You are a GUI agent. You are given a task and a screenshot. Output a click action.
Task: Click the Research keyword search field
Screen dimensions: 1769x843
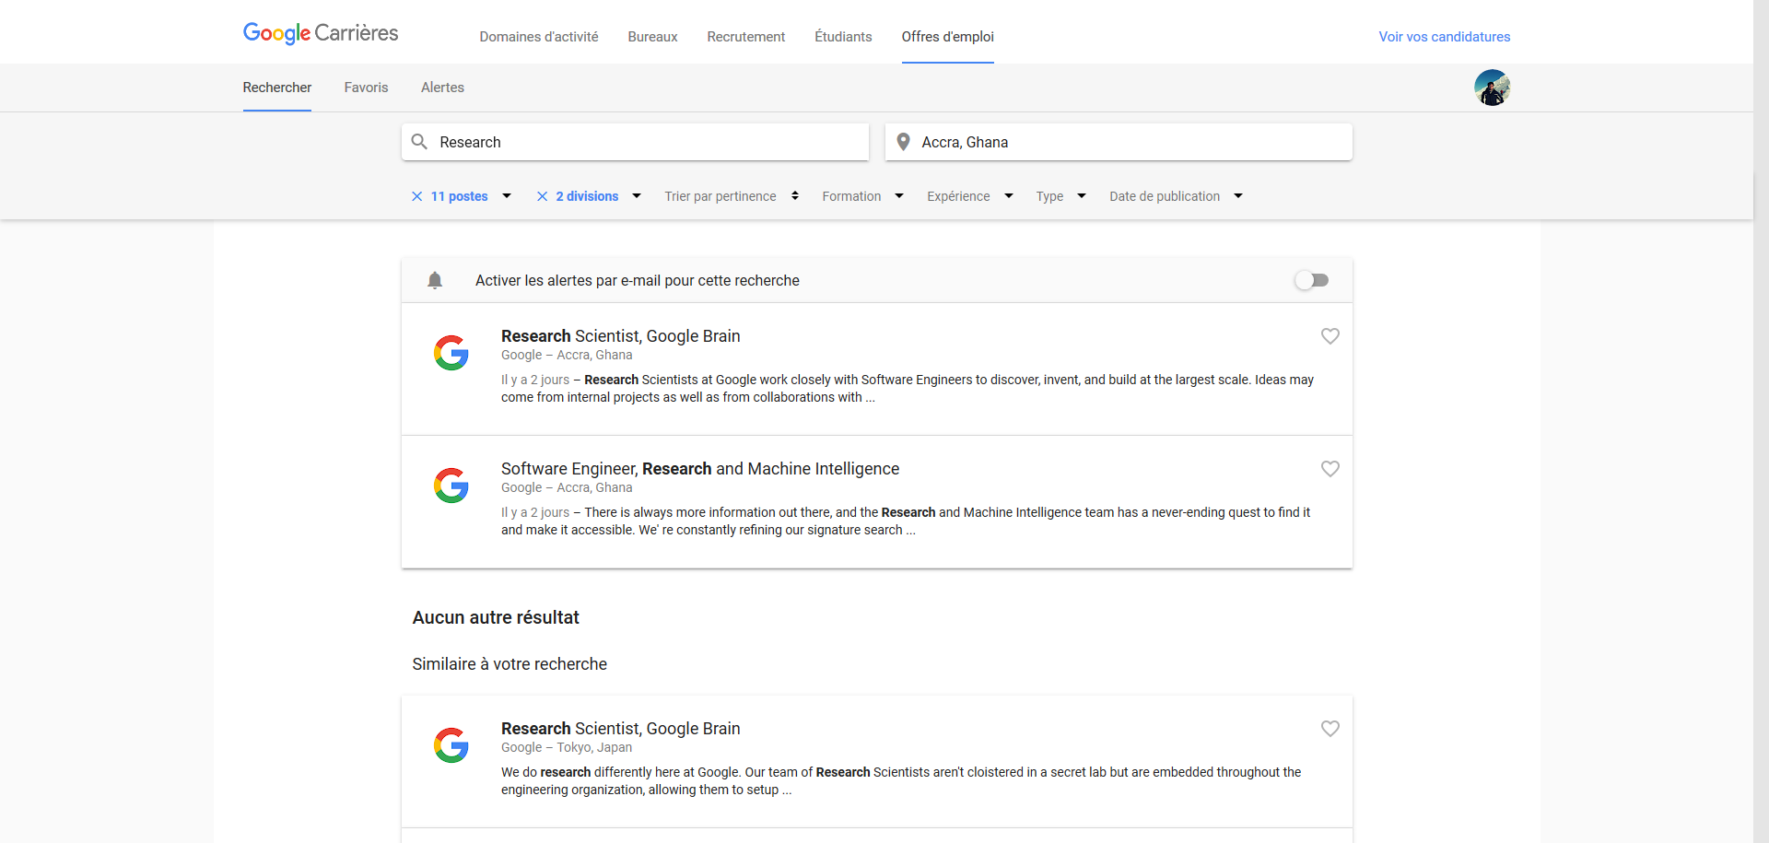[x=635, y=142]
